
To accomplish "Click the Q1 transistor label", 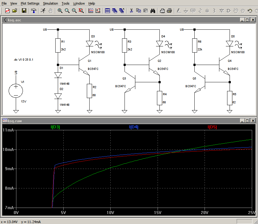I will pyautogui.click(x=90, y=61).
